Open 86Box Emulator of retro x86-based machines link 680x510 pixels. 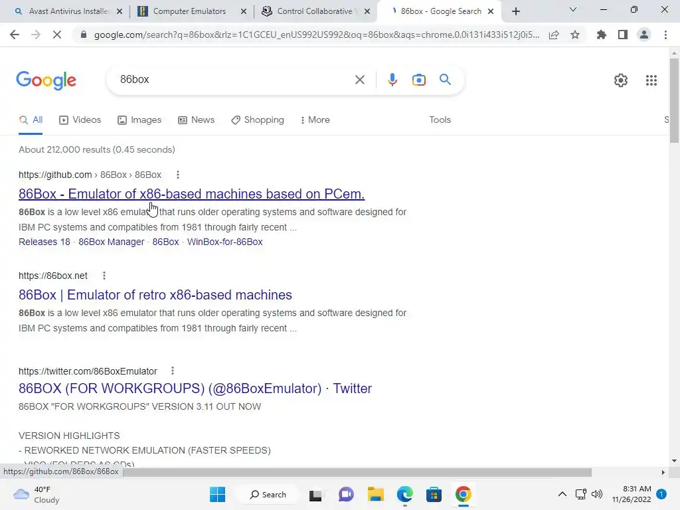pyautogui.click(x=155, y=295)
